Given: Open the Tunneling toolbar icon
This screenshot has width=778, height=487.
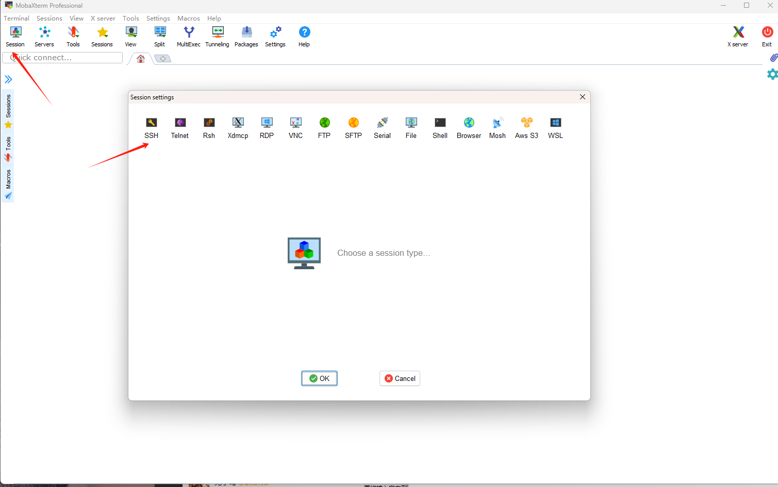Looking at the screenshot, I should pos(218,37).
